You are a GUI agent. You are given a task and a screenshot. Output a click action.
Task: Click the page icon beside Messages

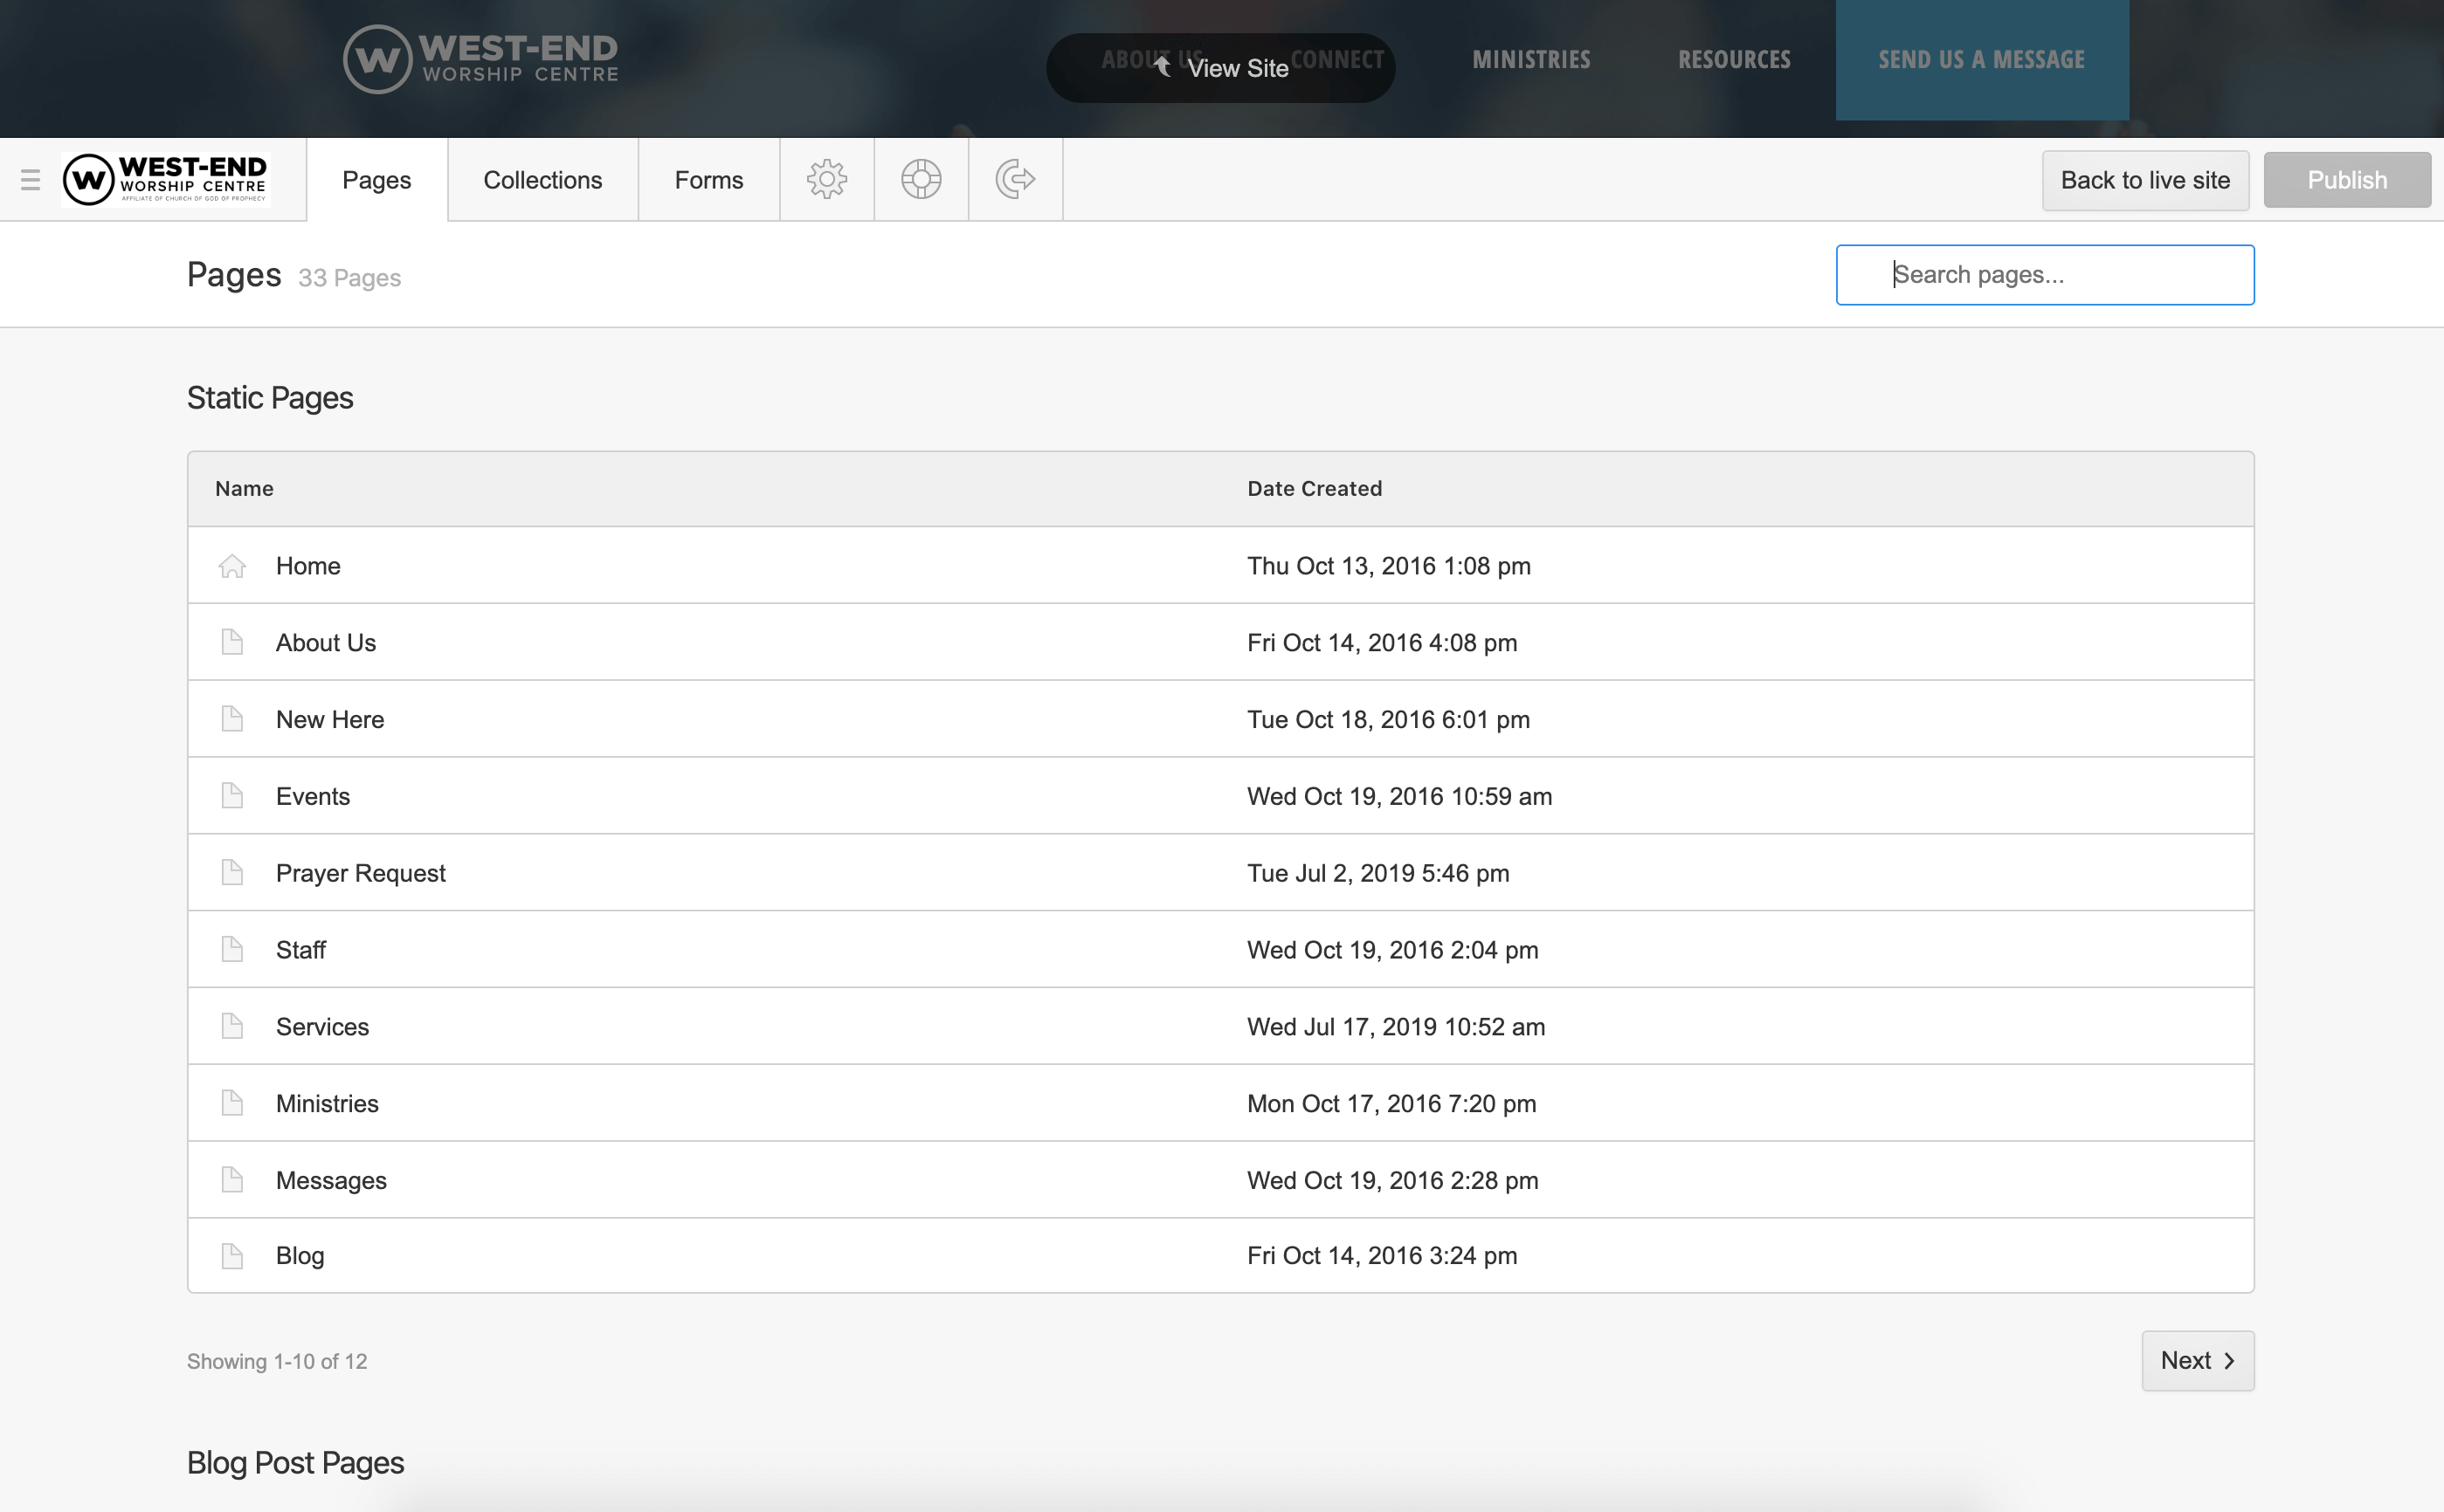point(232,1180)
